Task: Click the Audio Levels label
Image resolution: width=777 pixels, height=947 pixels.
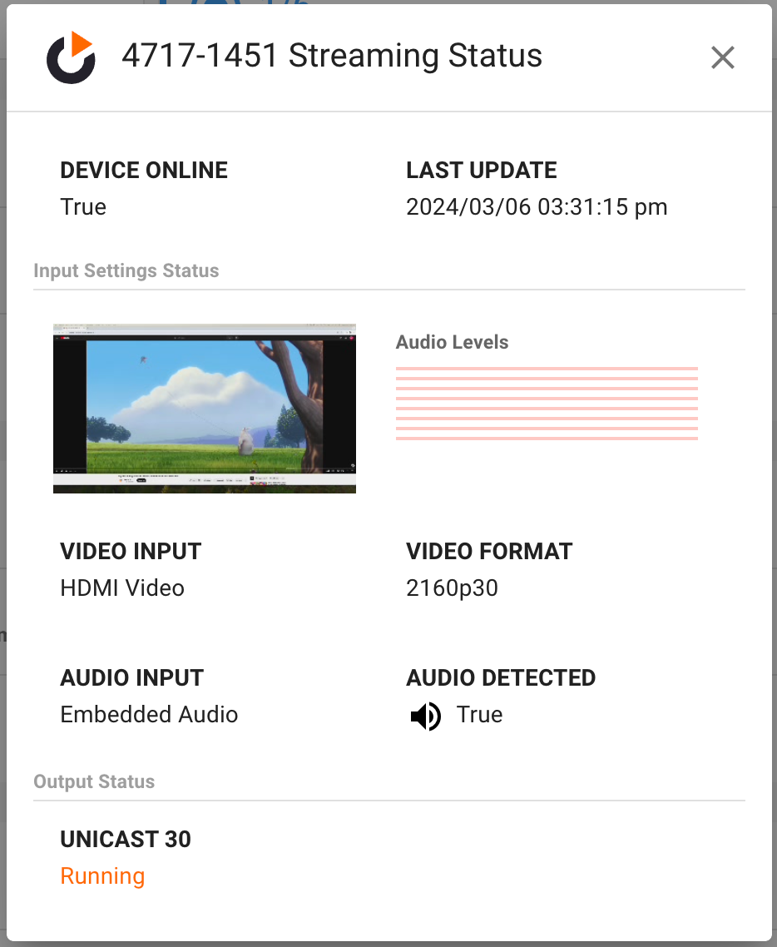Action: pyautogui.click(x=453, y=343)
